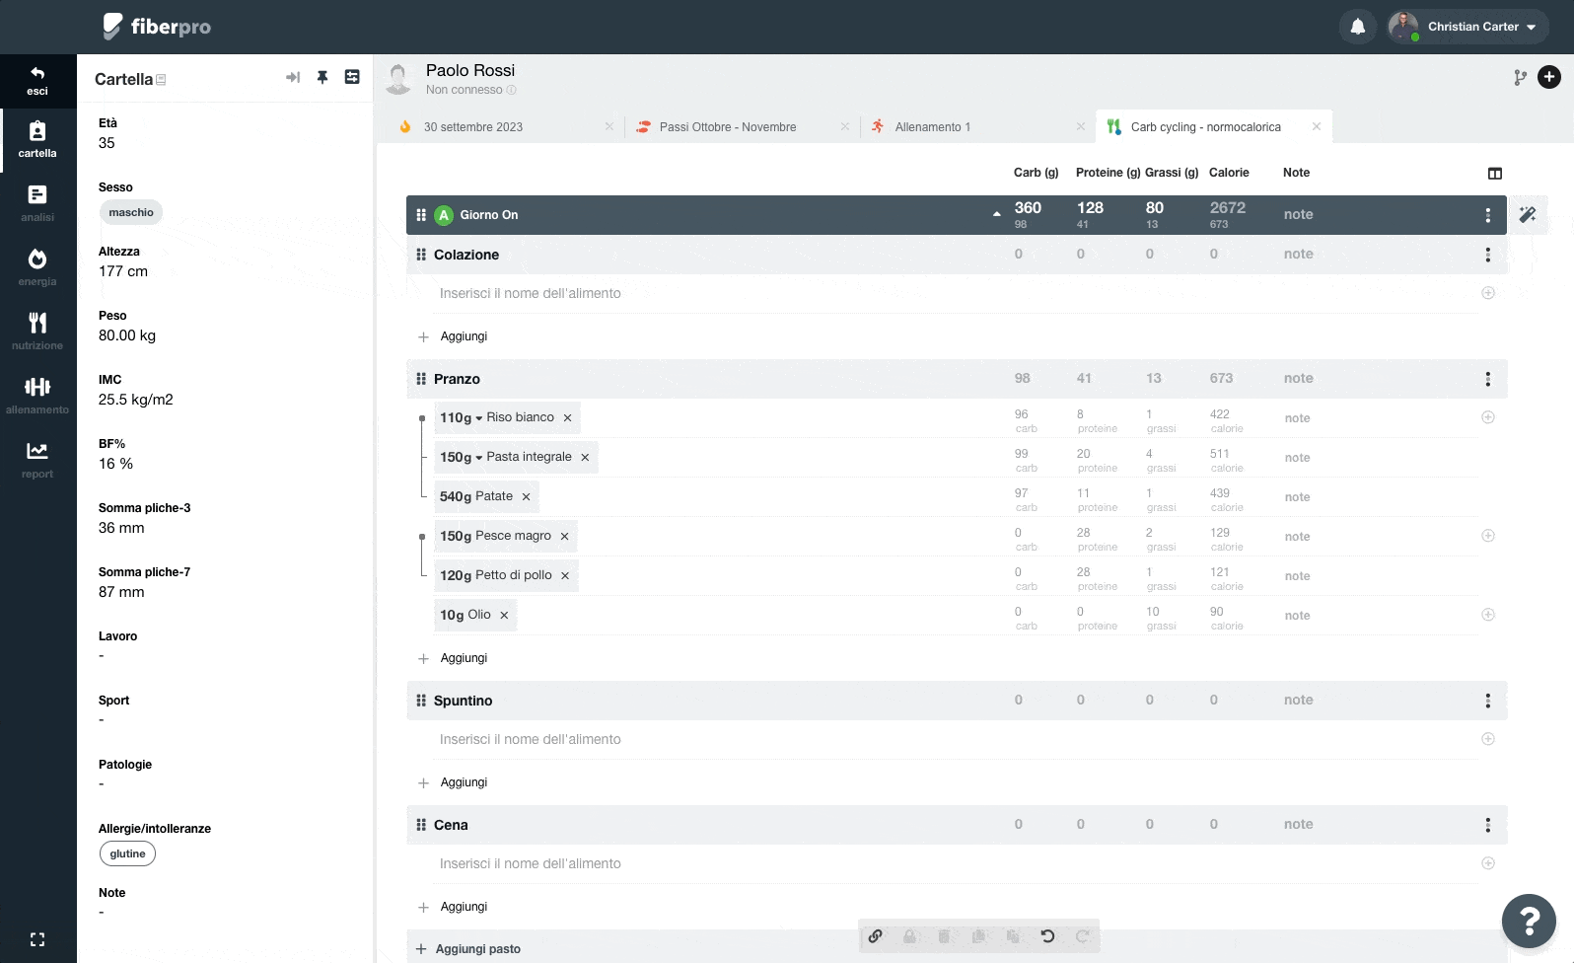
Task: Open the analisi sidebar section
Action: (x=37, y=203)
